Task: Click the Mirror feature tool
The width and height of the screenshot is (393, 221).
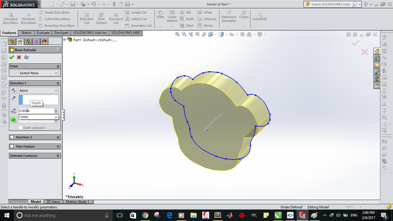Action: (x=205, y=26)
